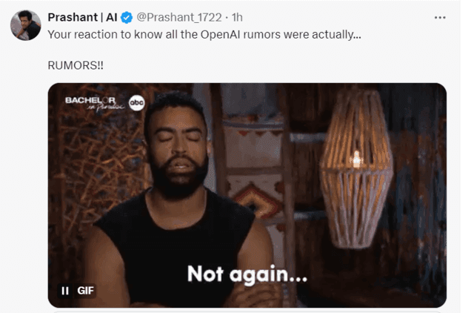Viewport: 474px width, 313px height.
Task: Click the GIF label badge
Action: [x=86, y=291]
